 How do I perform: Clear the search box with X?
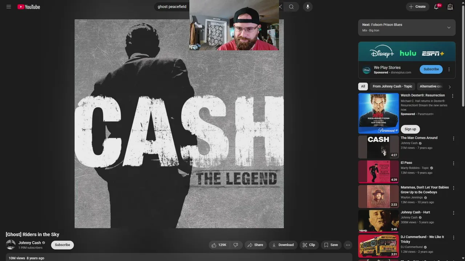click(280, 7)
